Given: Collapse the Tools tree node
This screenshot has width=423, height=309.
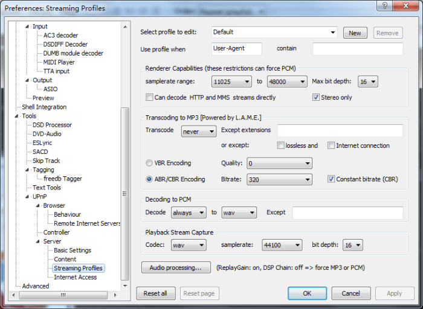Looking at the screenshot, I should [x=16, y=116].
